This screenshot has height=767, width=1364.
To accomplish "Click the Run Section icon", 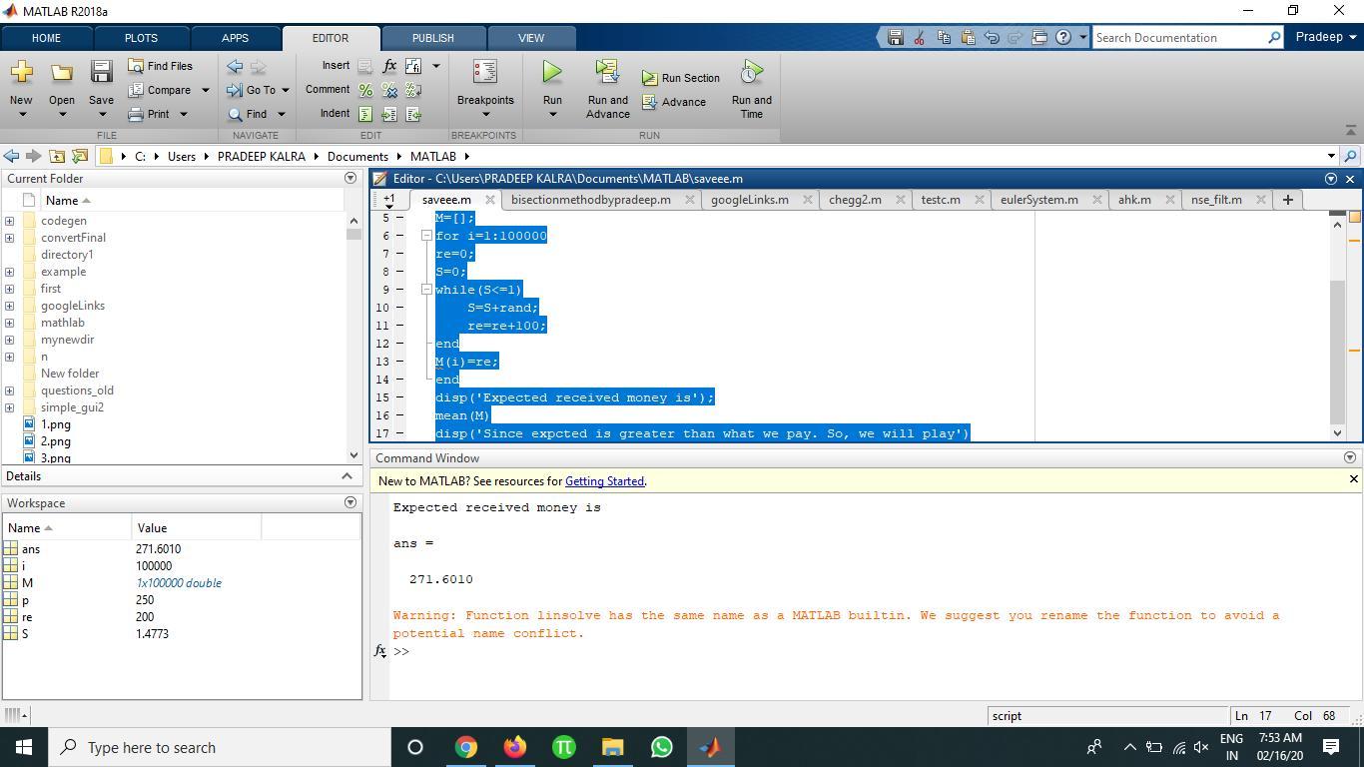I will 650,78.
